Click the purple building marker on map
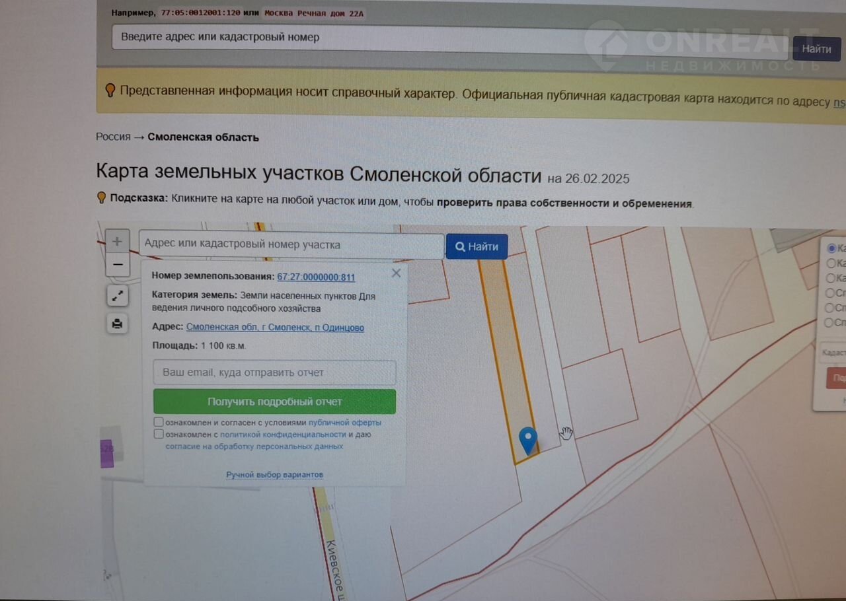Image resolution: width=846 pixels, height=601 pixels. click(107, 453)
